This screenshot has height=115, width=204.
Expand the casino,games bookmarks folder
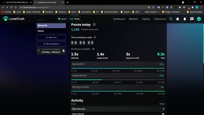(x=85, y=12)
